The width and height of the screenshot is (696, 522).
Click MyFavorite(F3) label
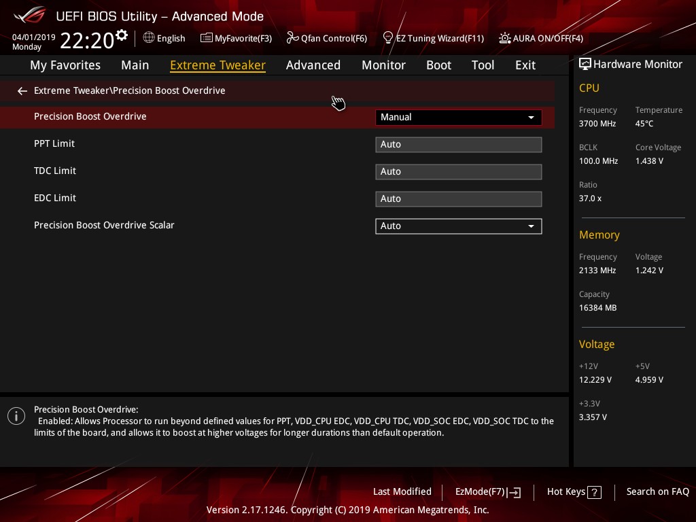pyautogui.click(x=243, y=38)
